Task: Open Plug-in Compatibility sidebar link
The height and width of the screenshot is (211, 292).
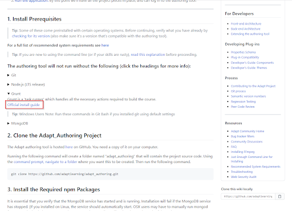Action: pos(245,58)
